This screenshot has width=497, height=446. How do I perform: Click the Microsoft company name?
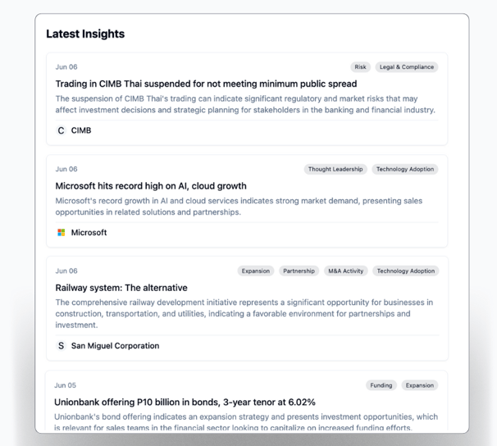click(89, 233)
